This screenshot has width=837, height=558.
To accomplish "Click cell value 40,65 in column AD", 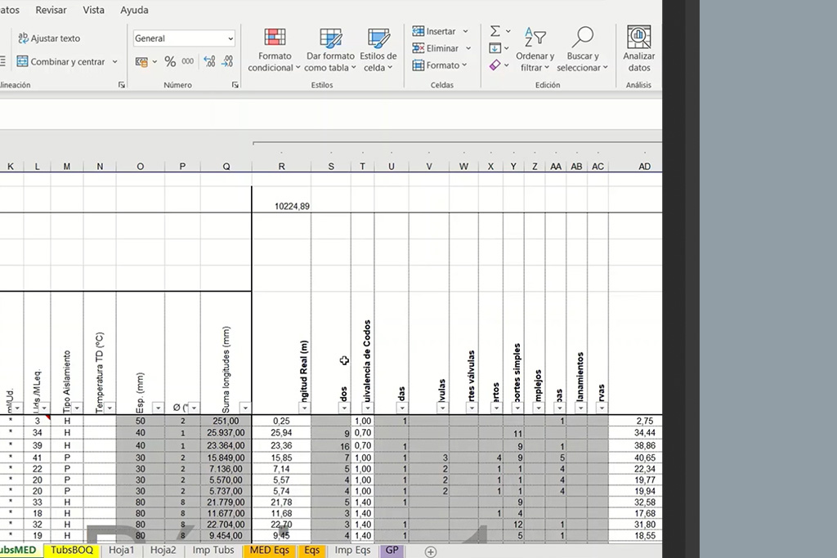I will point(635,458).
